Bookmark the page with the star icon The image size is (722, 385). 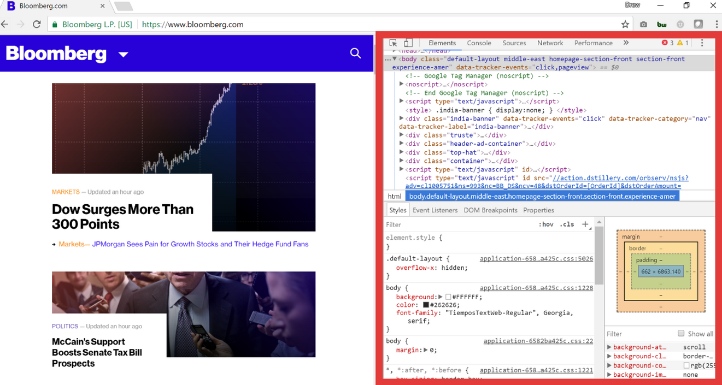[625, 25]
